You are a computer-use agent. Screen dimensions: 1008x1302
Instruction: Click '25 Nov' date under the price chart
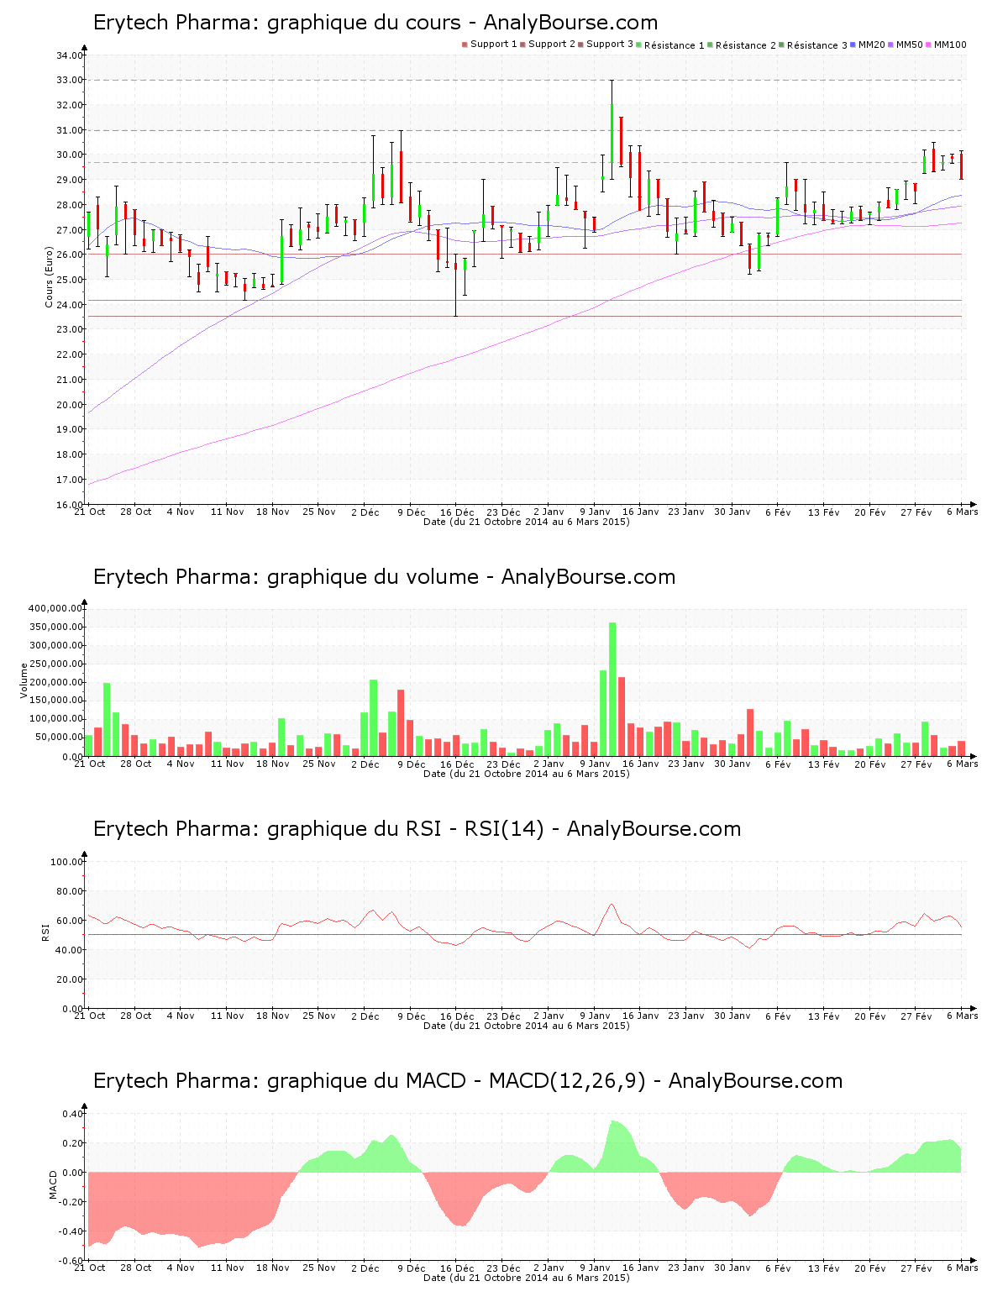(319, 512)
